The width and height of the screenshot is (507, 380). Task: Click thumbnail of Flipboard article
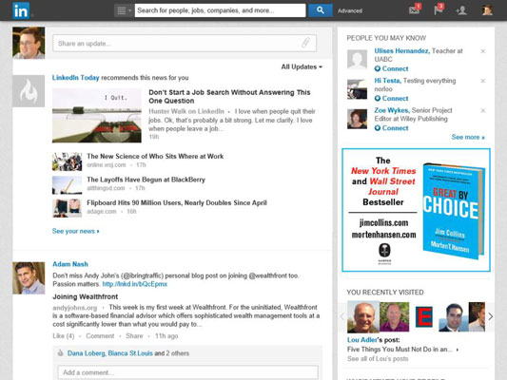pos(68,208)
